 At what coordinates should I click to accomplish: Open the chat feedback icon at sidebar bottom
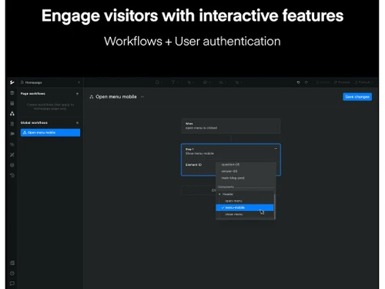point(12,284)
